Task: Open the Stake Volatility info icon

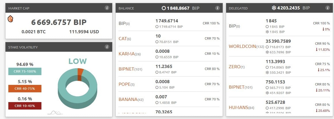Action: point(107,47)
